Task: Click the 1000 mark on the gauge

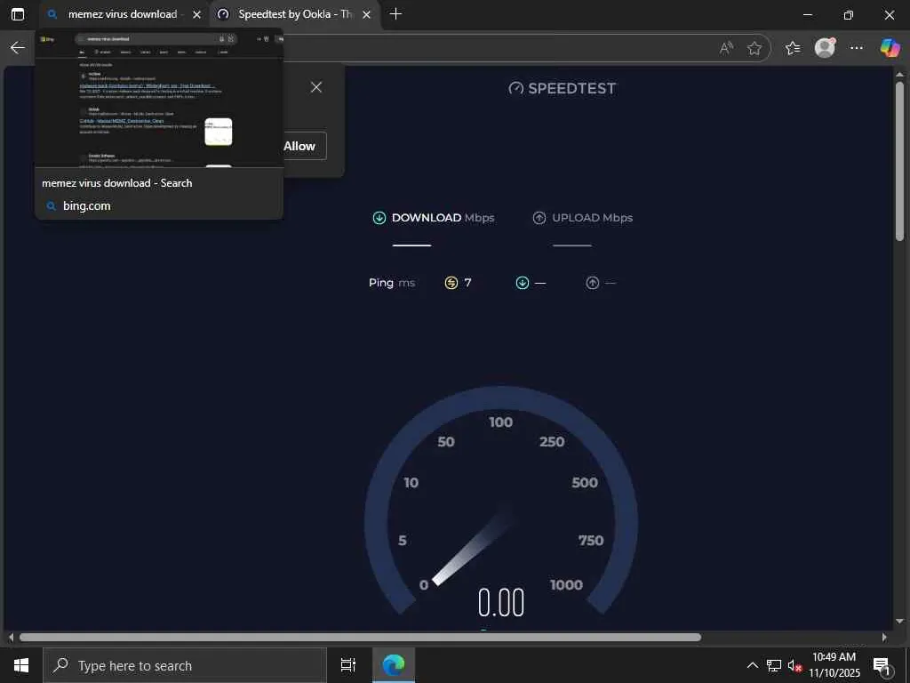Action: [566, 585]
